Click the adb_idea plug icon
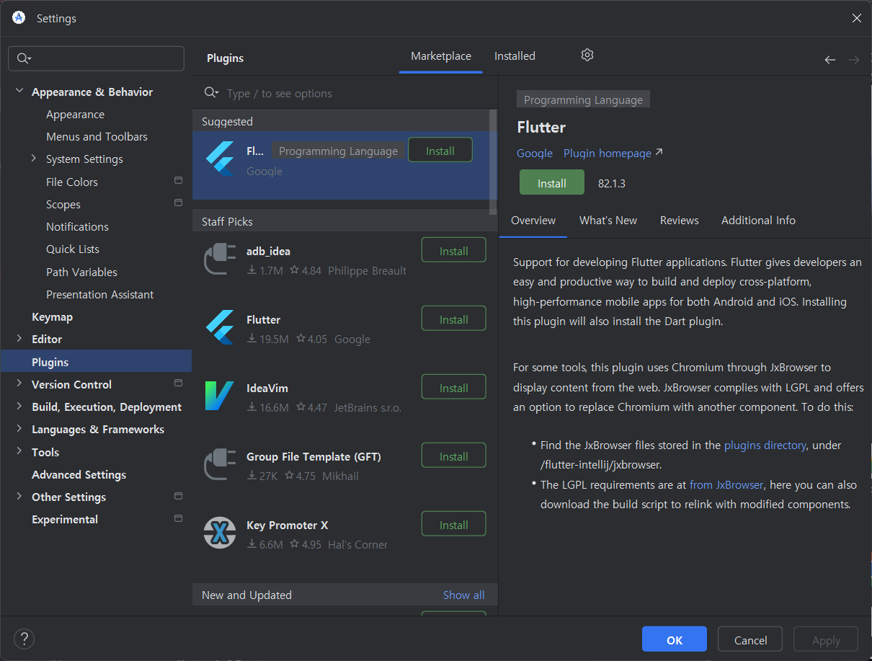This screenshot has width=872, height=661. point(219,259)
